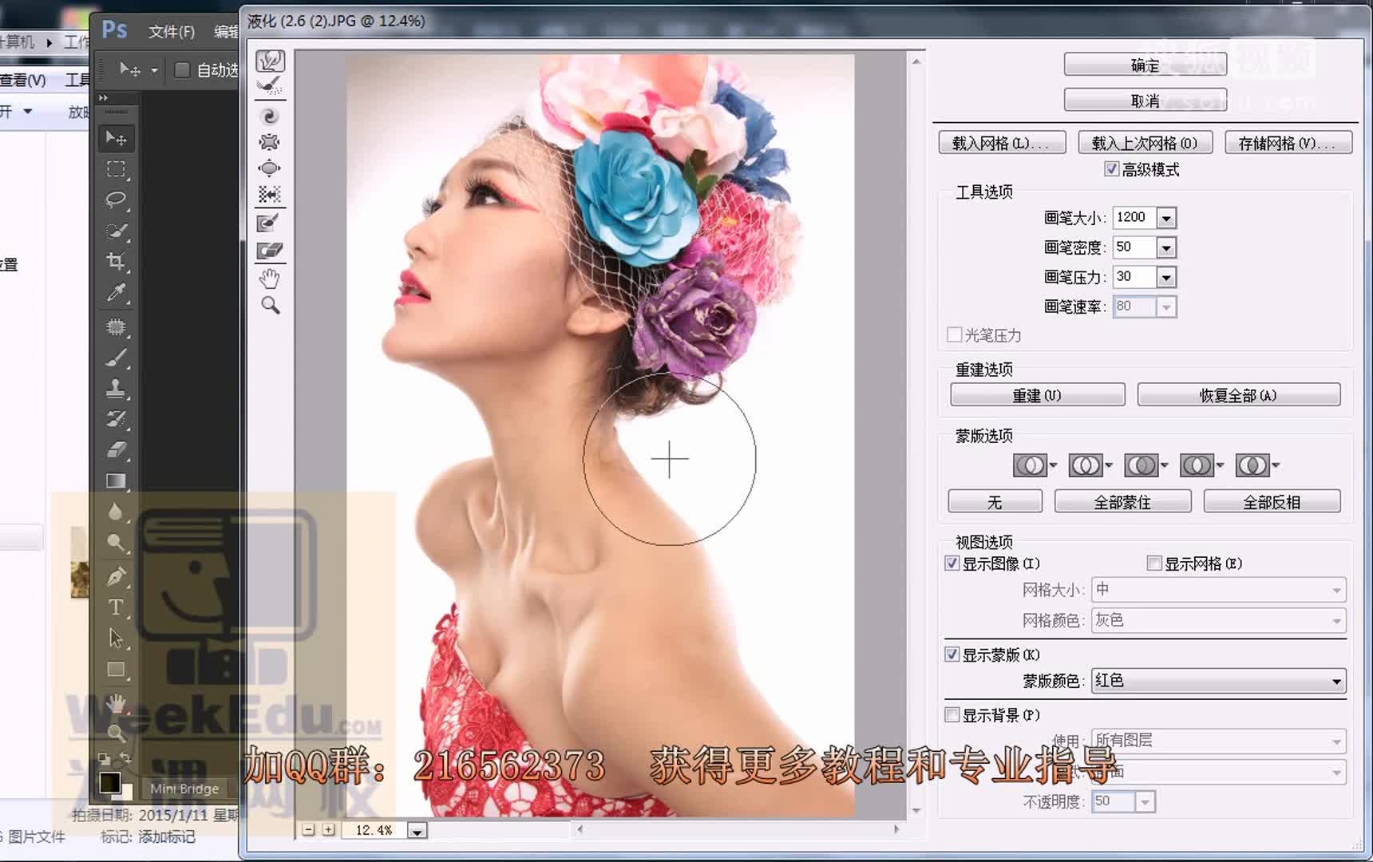Click the 画笔大小 brush size value field

click(x=1134, y=218)
